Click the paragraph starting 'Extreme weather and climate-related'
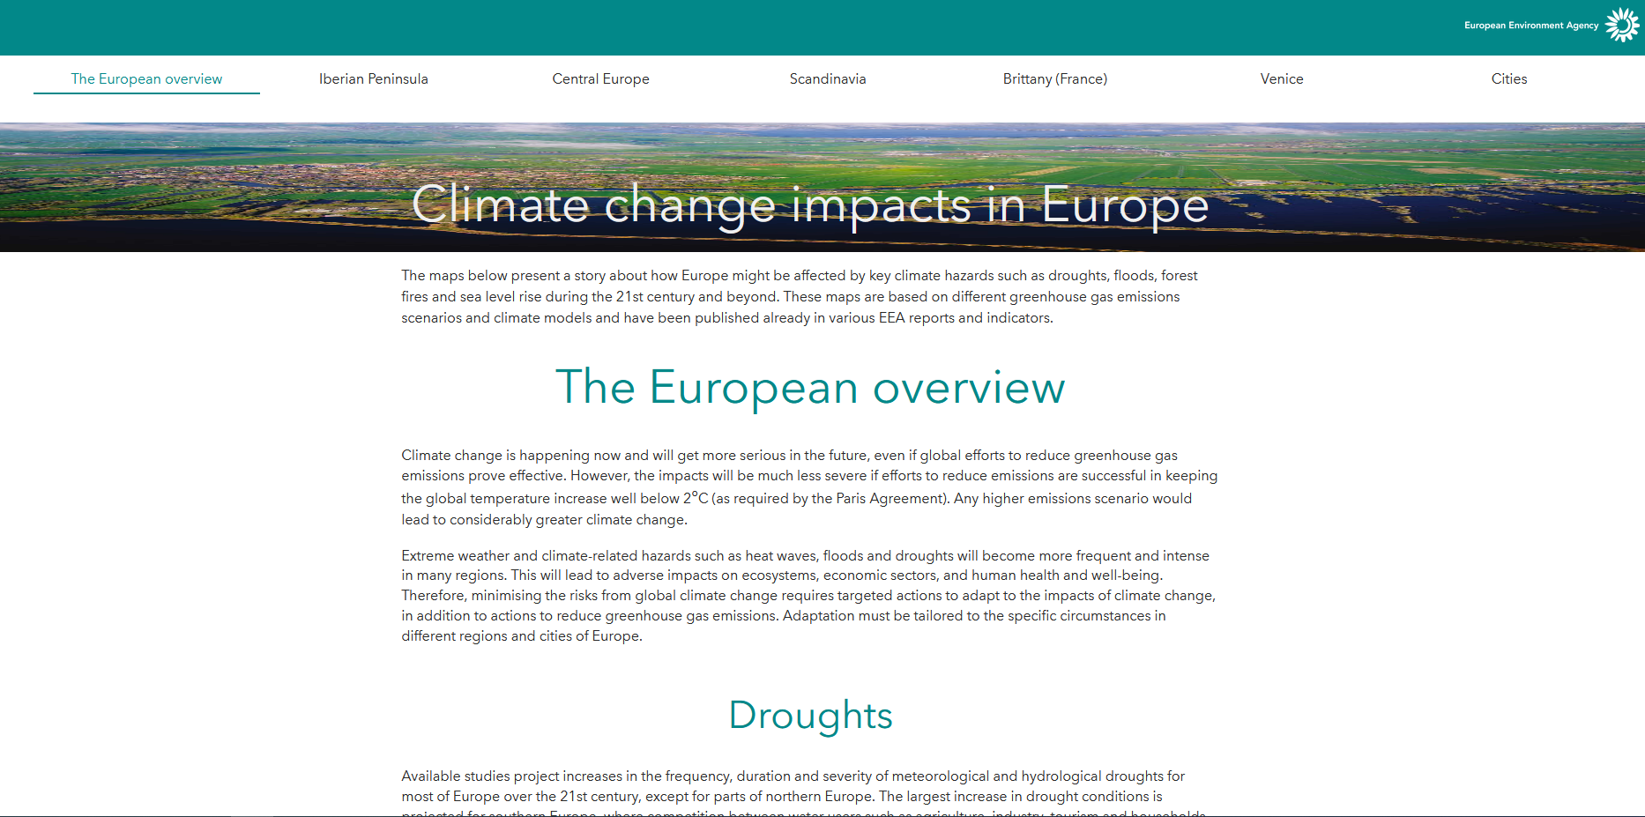Screen dimensions: 1645x817 tap(808, 596)
